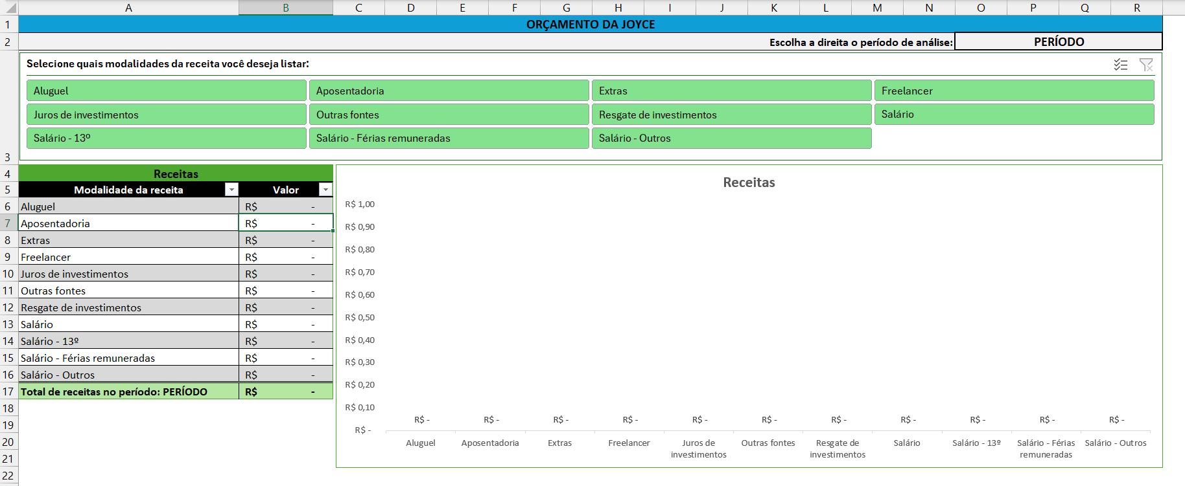Select the 'Salário - Outros' table cell
The width and height of the screenshot is (1185, 486).
pyautogui.click(x=128, y=375)
